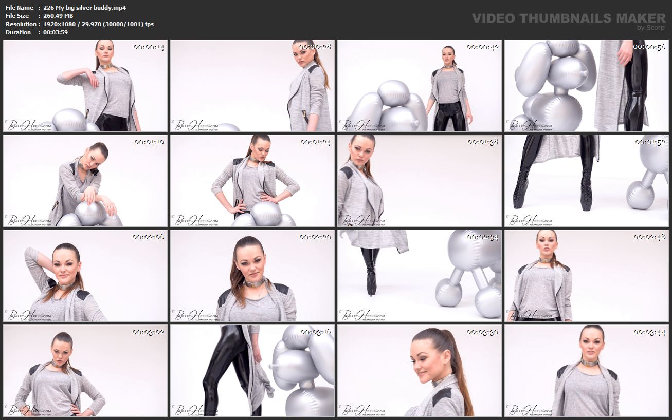Pick the thumbnail stamped 00:02:20
The height and width of the screenshot is (420, 672).
pyautogui.click(x=252, y=276)
